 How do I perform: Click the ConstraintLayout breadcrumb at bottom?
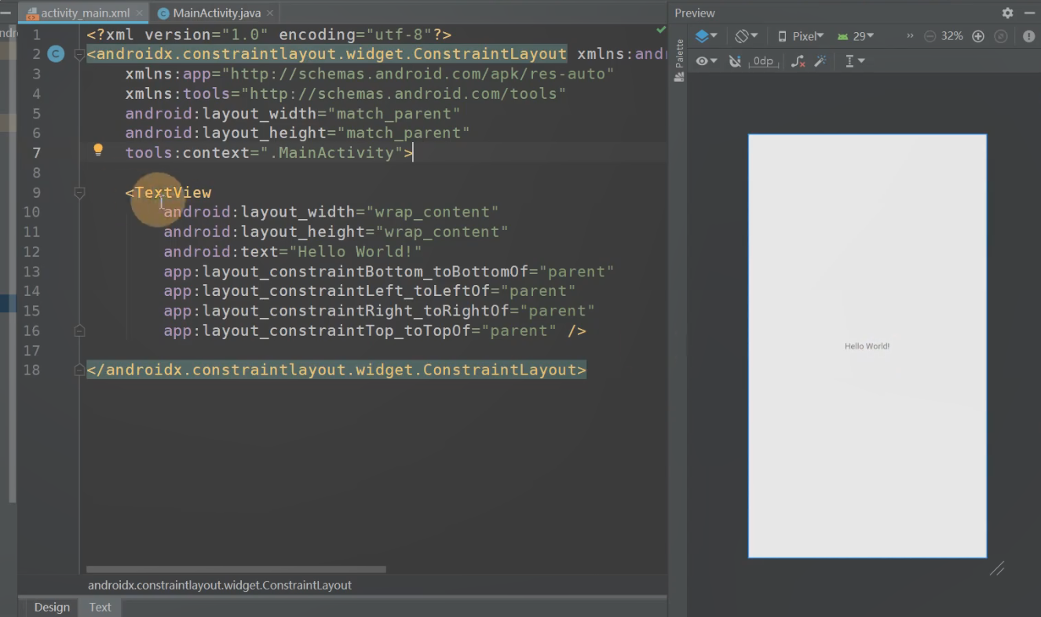tap(220, 585)
